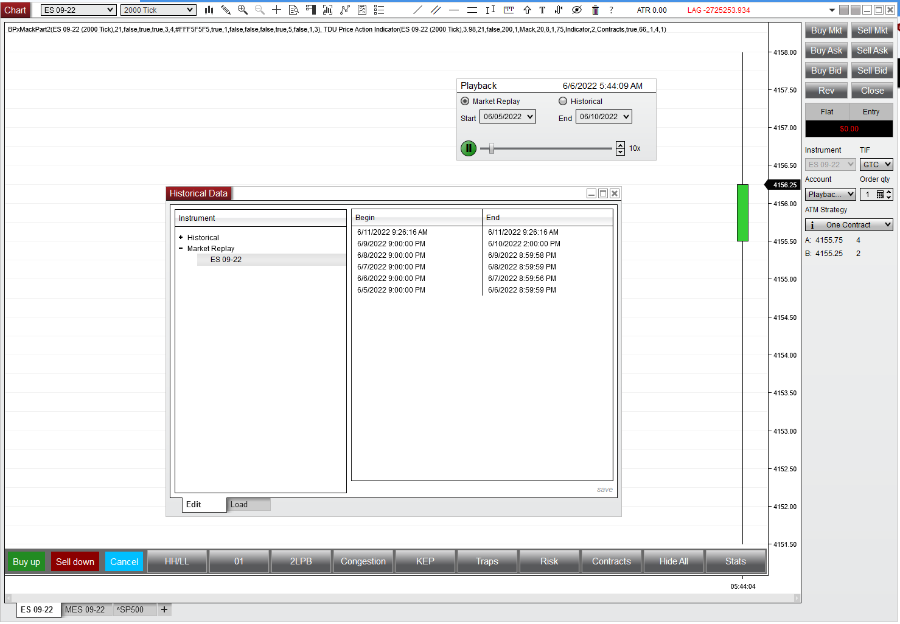Image resolution: width=900 pixels, height=624 pixels.
Task: Click the 6/8/2022 9:00:00 PM Begin row
Action: (417, 255)
